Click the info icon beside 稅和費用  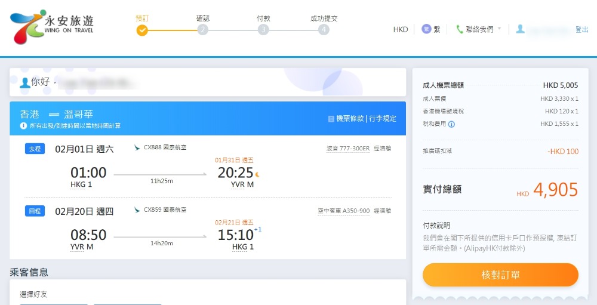click(x=451, y=124)
